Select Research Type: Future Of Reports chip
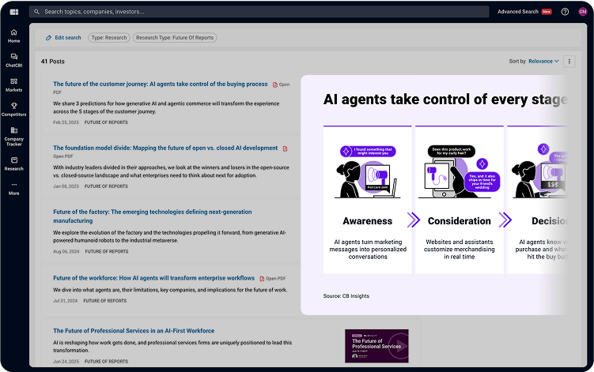 [x=174, y=37]
